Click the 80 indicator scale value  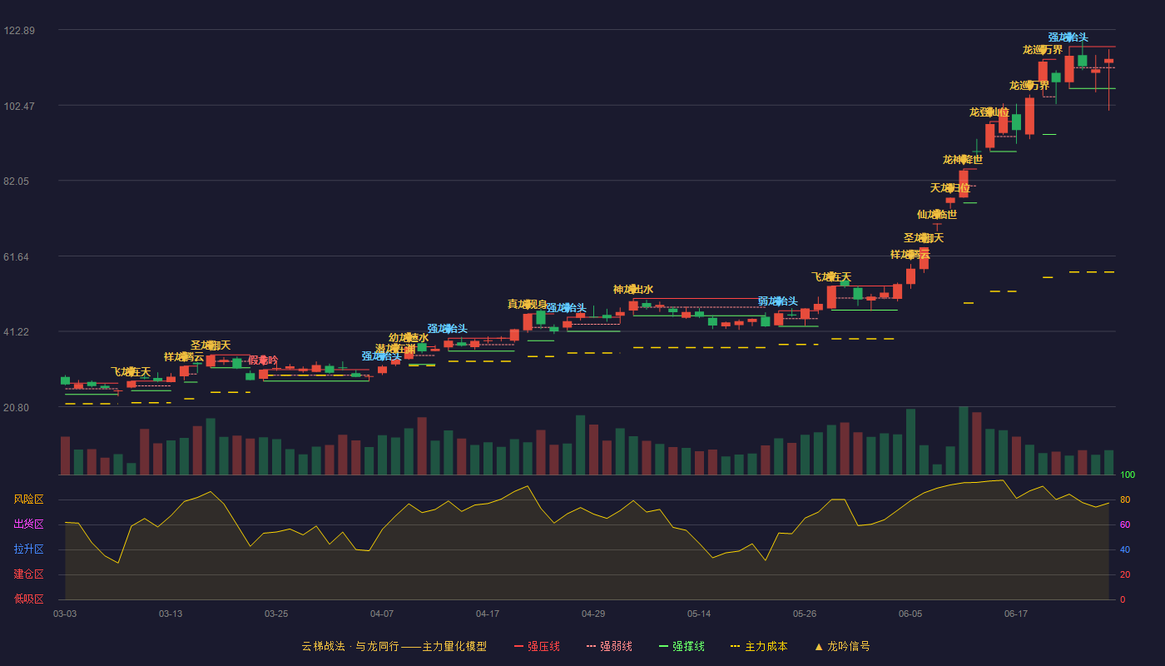pos(1125,499)
